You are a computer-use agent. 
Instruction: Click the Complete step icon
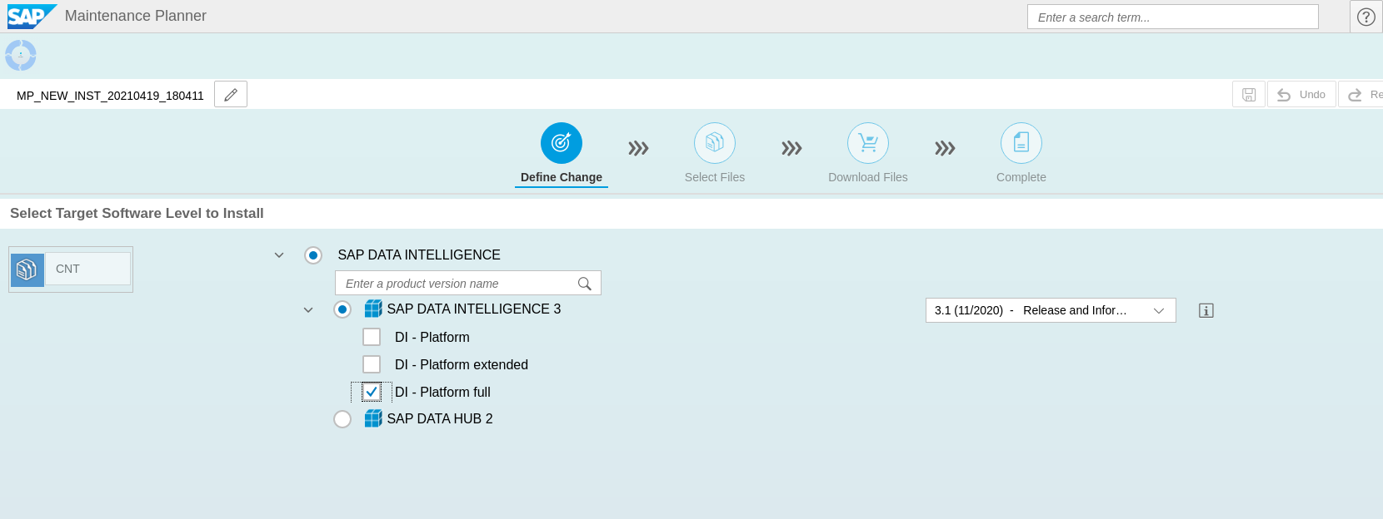1021,143
